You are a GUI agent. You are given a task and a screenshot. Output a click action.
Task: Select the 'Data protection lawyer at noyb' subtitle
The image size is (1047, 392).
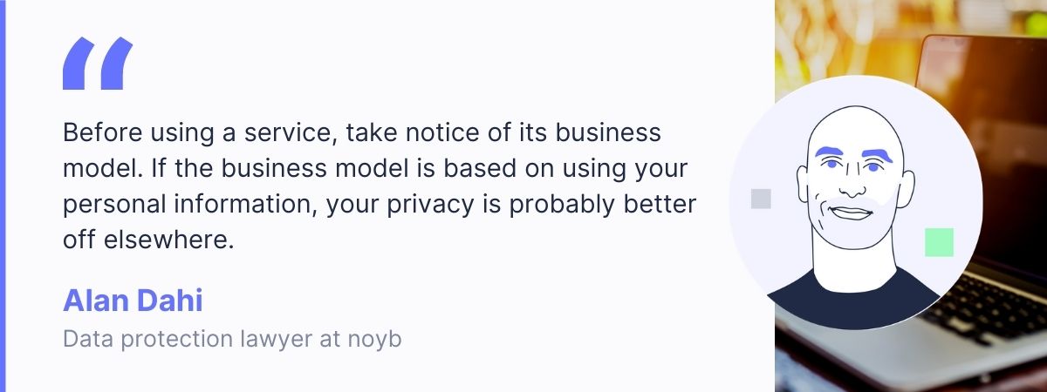pos(231,339)
